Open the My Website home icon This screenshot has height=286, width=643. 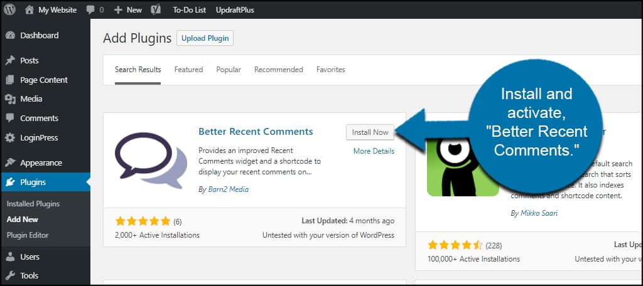click(x=29, y=10)
